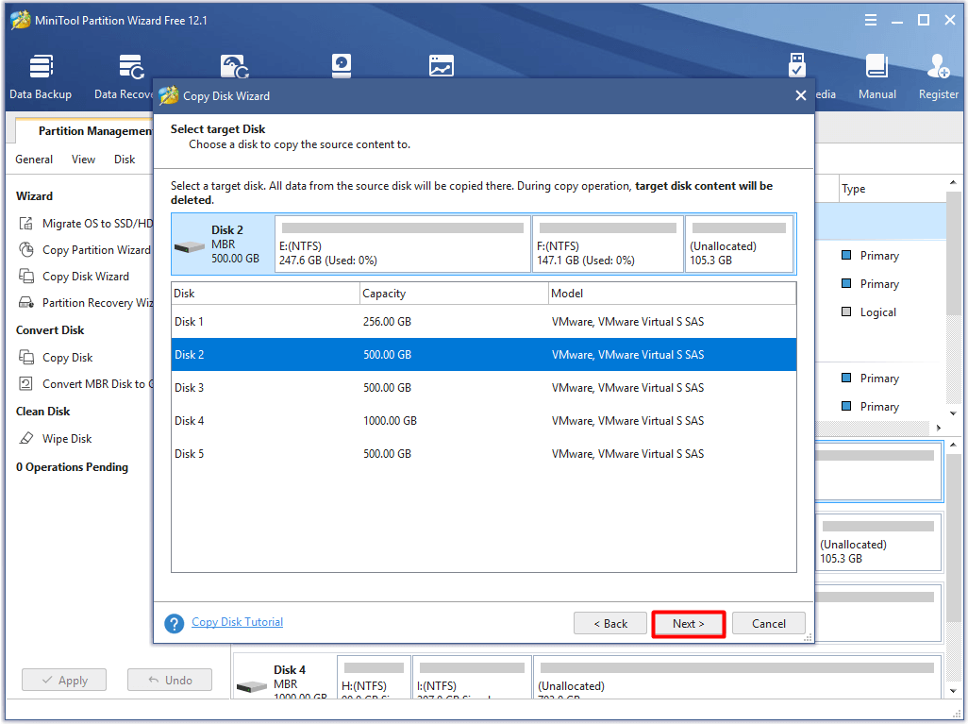The height and width of the screenshot is (724, 968).
Task: Sort by the Disk column header
Action: (x=265, y=294)
